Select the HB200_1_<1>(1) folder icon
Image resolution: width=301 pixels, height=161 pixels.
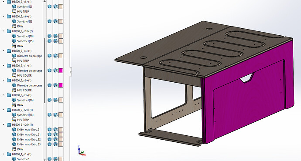9,154
